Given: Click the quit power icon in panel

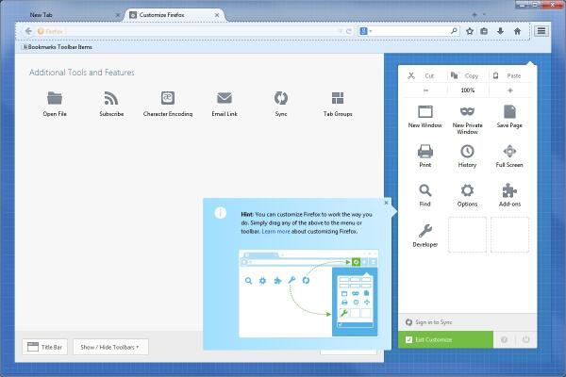Looking at the screenshot, I should coord(526,339).
